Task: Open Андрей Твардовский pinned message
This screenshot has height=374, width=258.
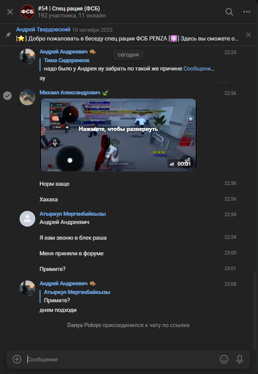Action: click(x=127, y=35)
